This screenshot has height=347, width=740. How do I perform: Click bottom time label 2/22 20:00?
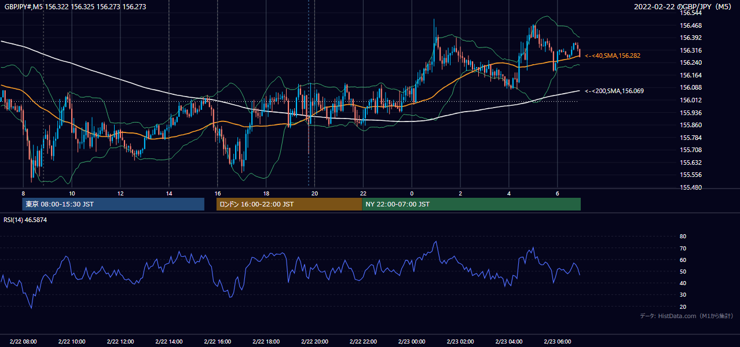click(314, 342)
